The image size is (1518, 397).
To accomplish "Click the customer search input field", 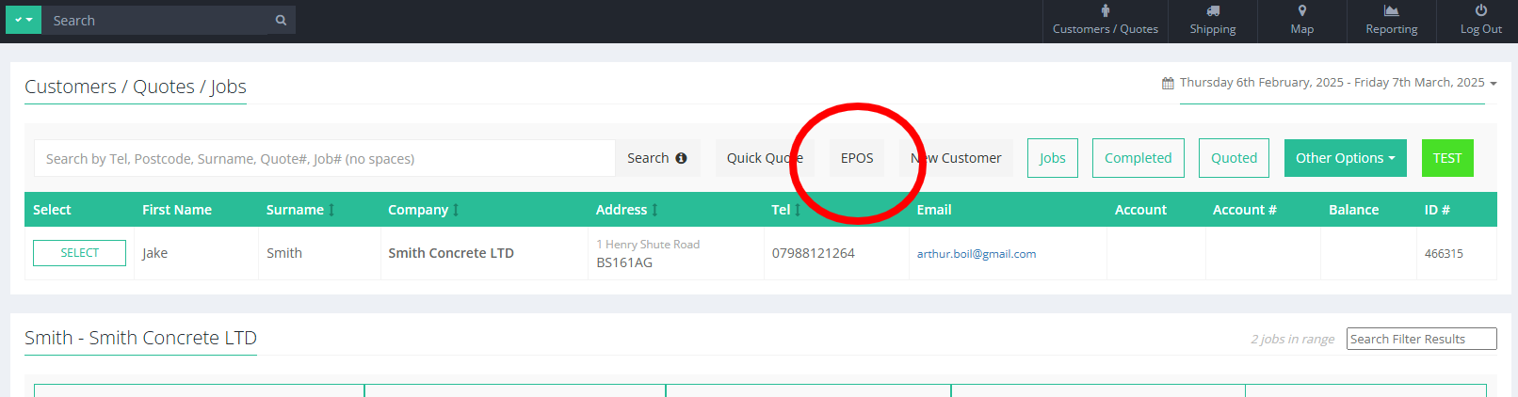I will pos(325,158).
